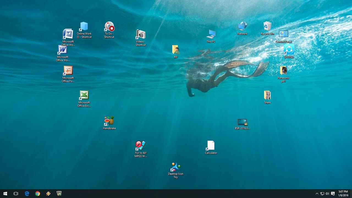Screen dimensions: 352x198
Task: Launch Google Chrome from the taskbar
Action: click(x=38, y=194)
